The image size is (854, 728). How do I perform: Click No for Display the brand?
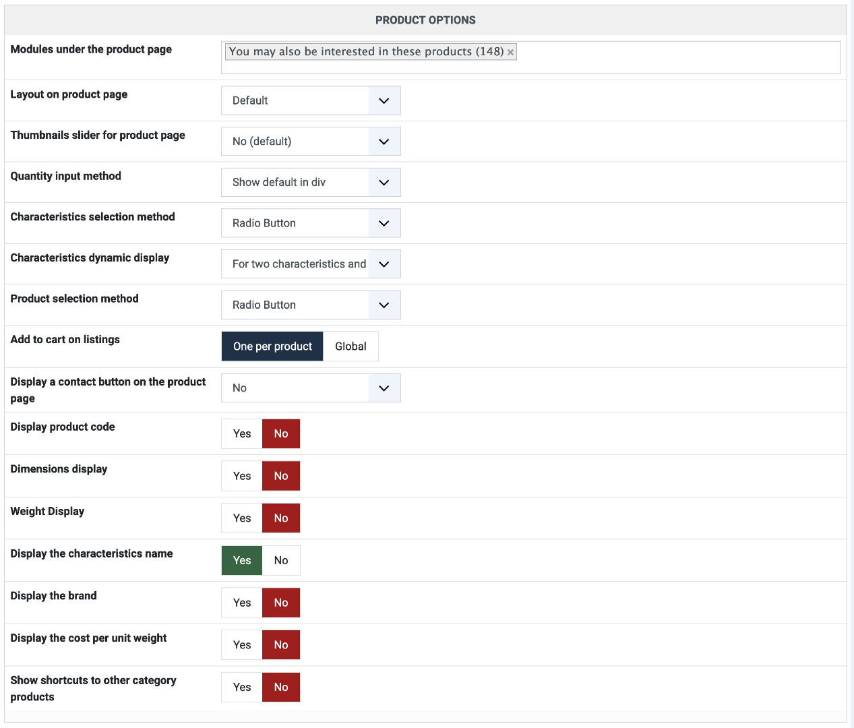click(x=281, y=603)
